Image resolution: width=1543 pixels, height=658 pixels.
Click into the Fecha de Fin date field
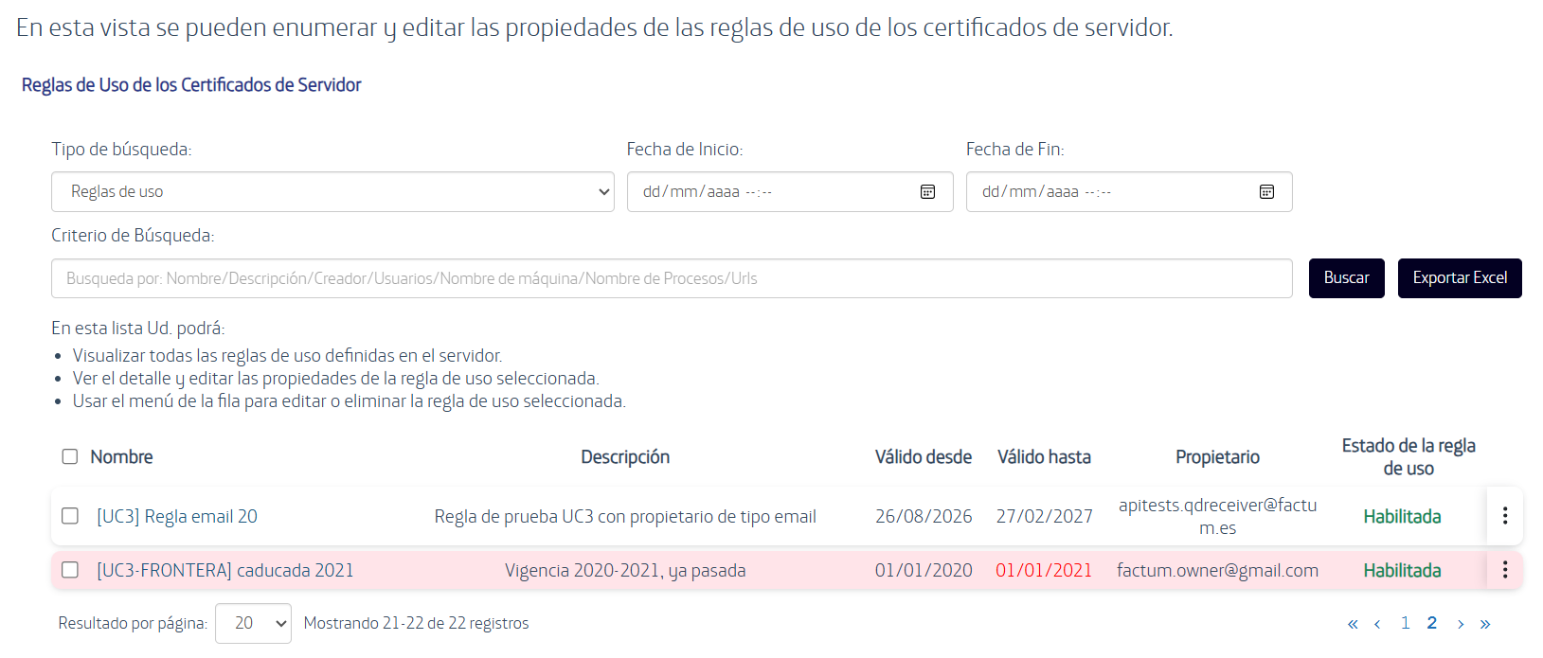[1129, 192]
